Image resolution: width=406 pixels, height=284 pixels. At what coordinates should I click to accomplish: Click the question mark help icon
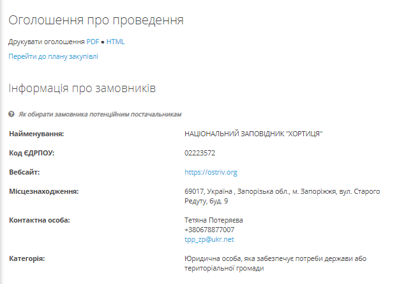(x=11, y=114)
